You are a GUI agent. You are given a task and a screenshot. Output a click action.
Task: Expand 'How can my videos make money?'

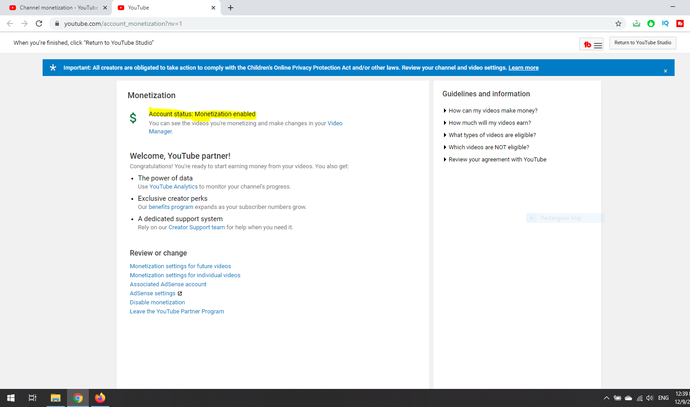(493, 111)
